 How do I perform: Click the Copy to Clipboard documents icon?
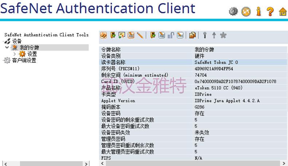[x=192, y=35]
